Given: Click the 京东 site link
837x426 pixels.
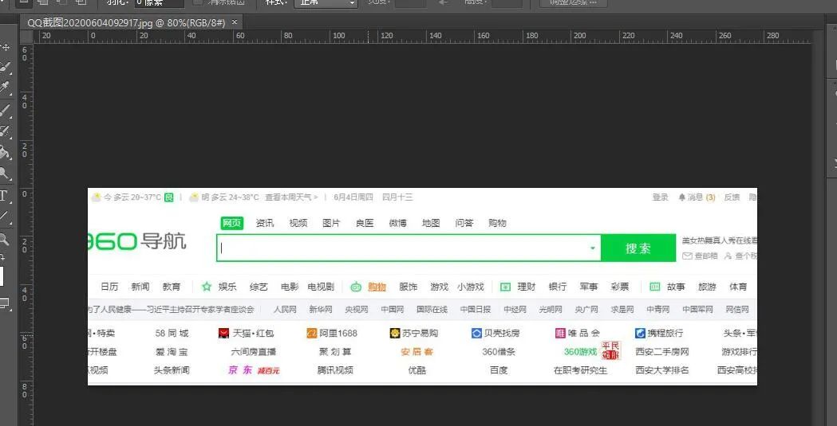Looking at the screenshot, I should click(240, 370).
